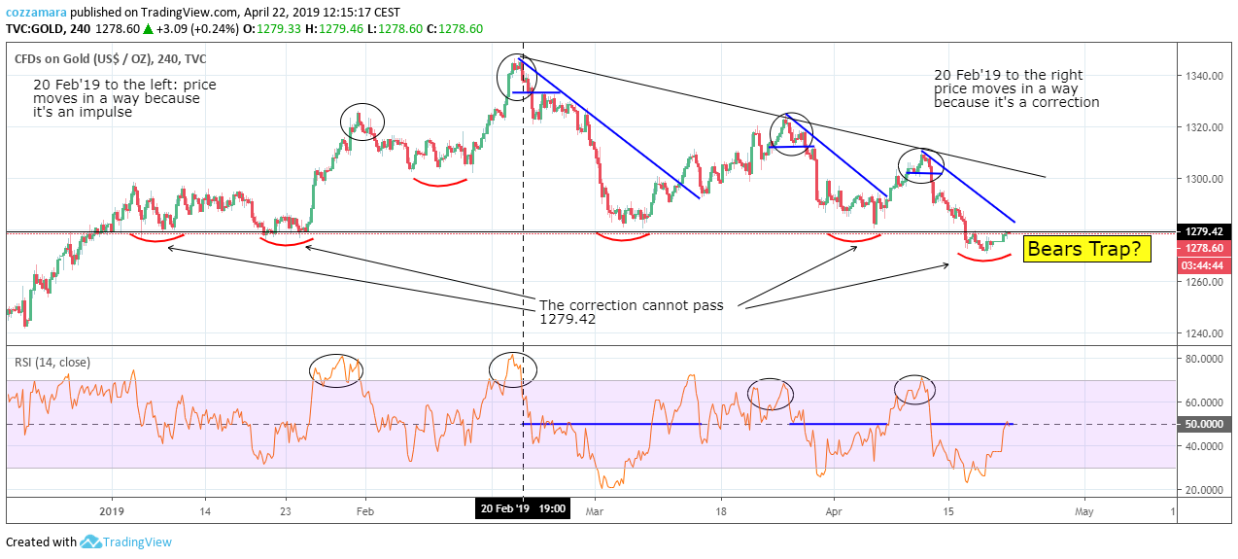
Task: Click the 1320.00 price axis value
Action: pyautogui.click(x=1203, y=127)
